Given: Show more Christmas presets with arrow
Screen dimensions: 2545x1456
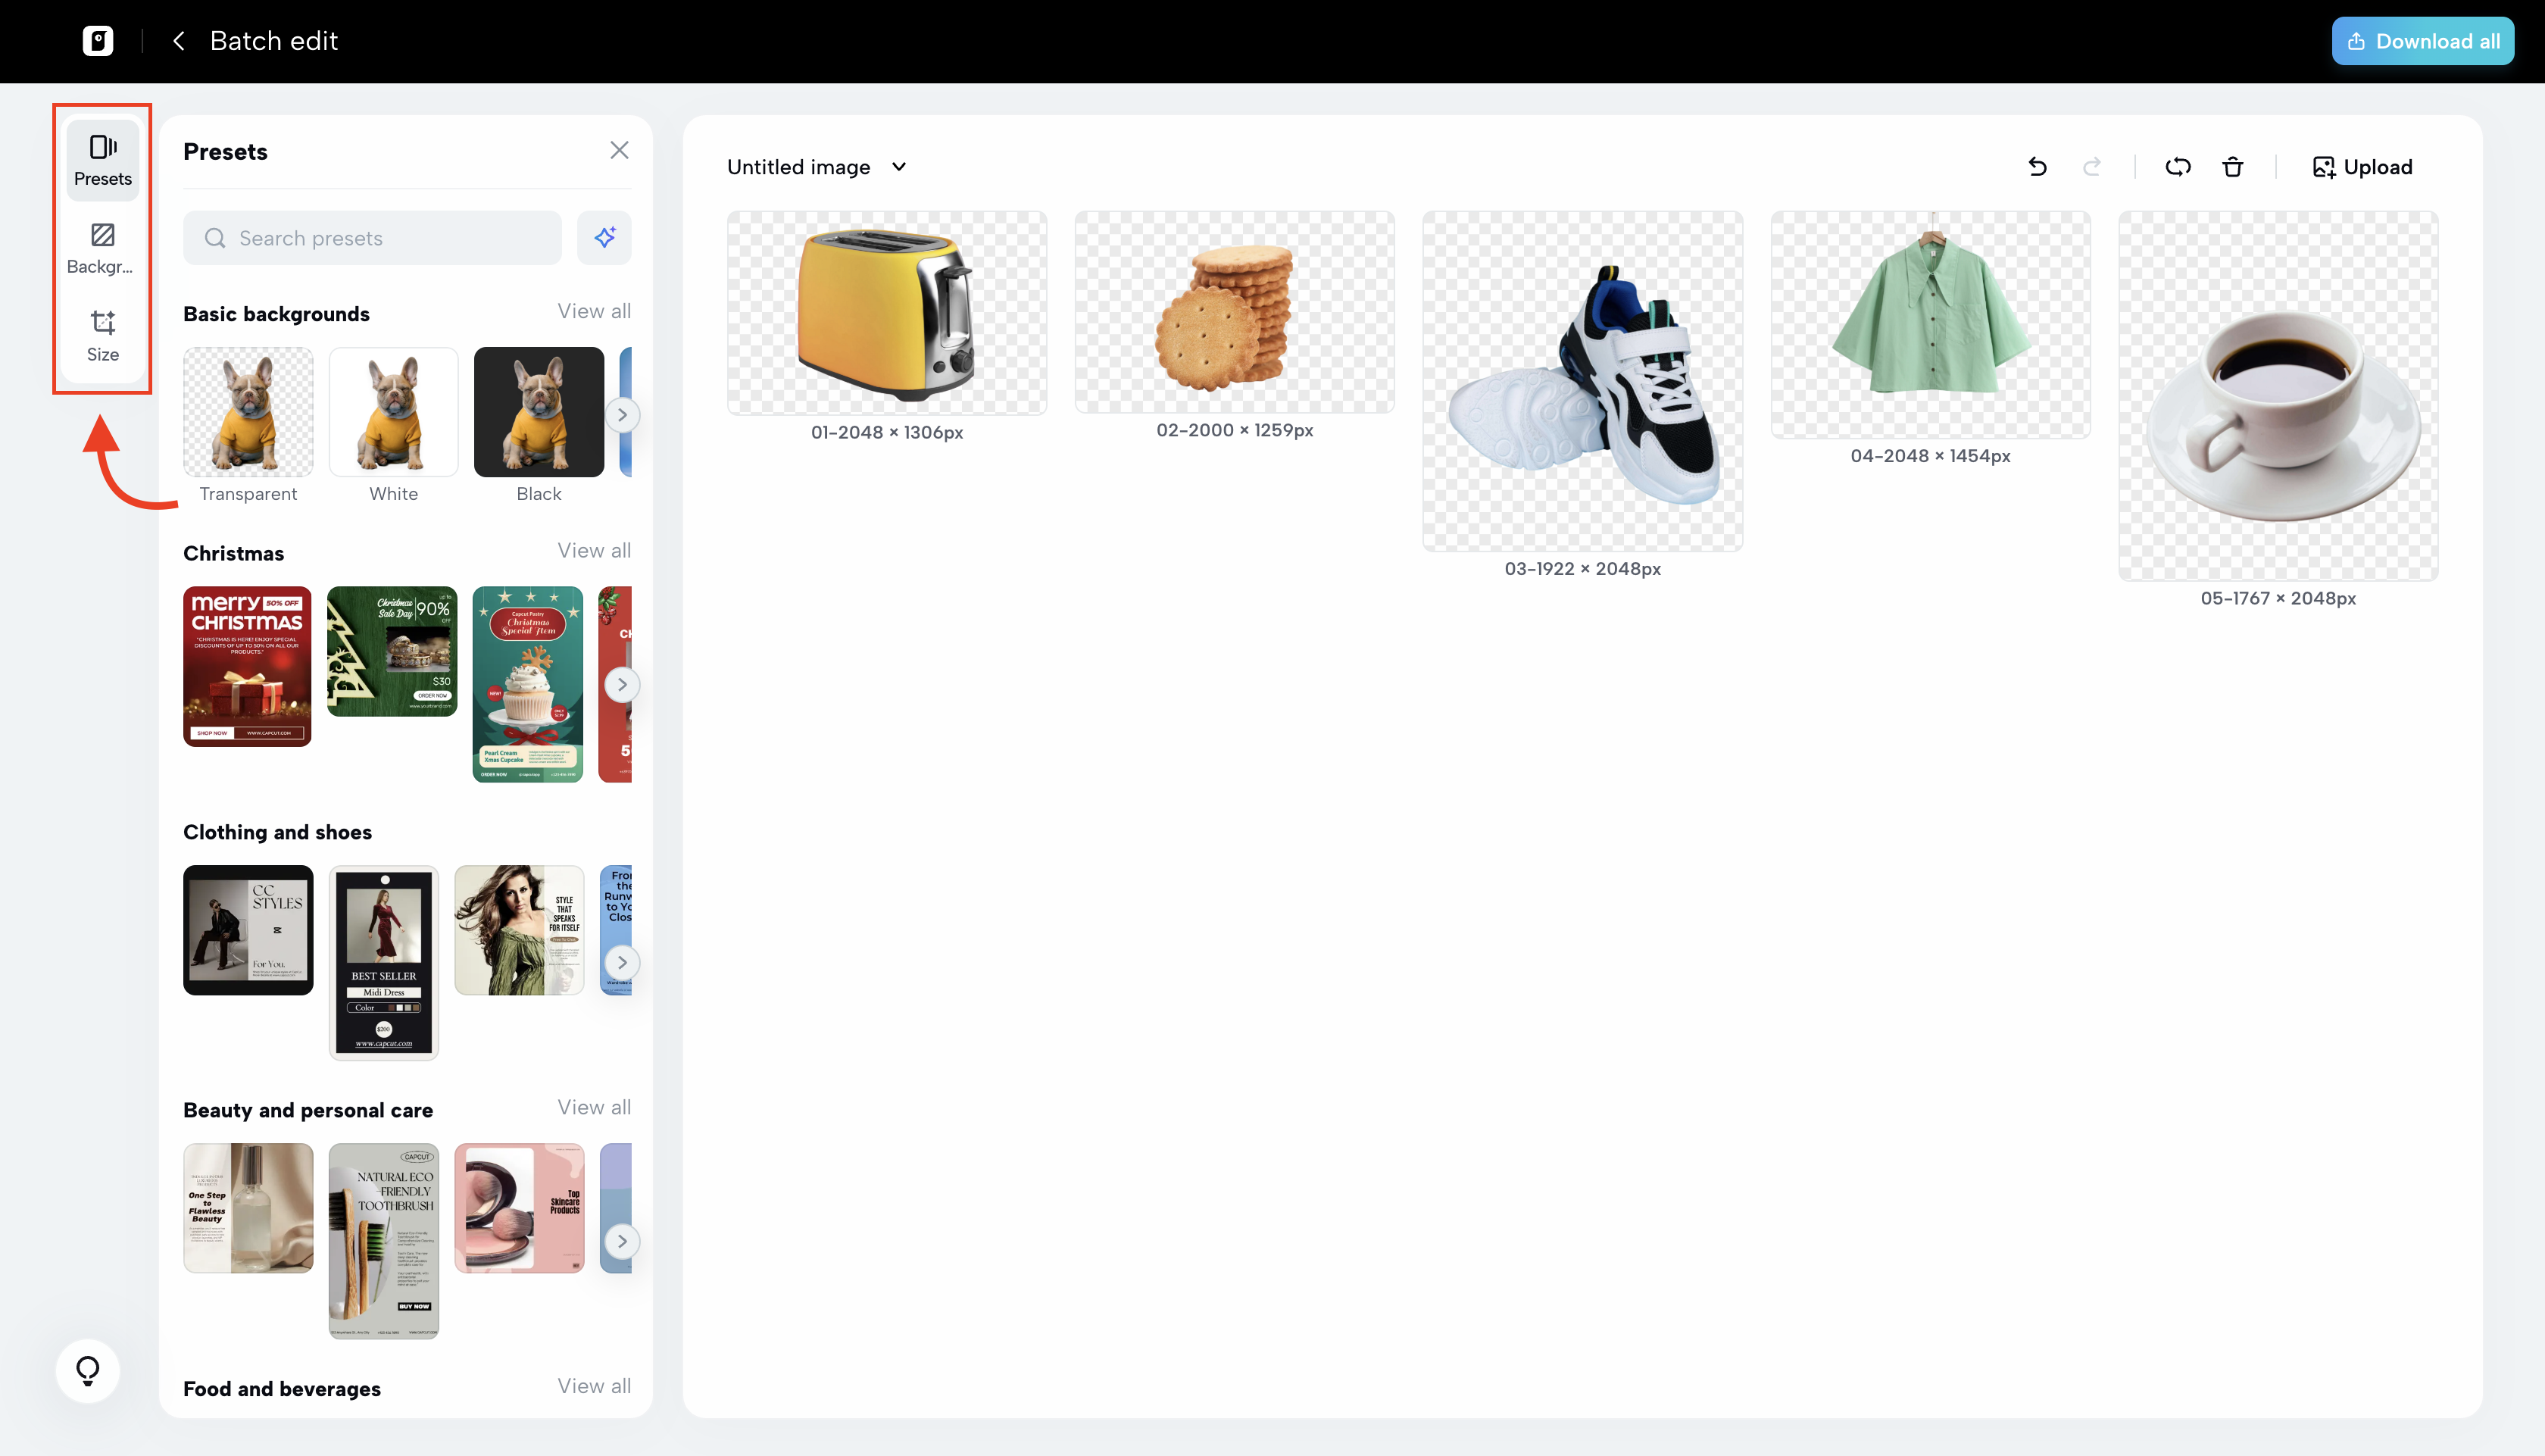Looking at the screenshot, I should [622, 685].
